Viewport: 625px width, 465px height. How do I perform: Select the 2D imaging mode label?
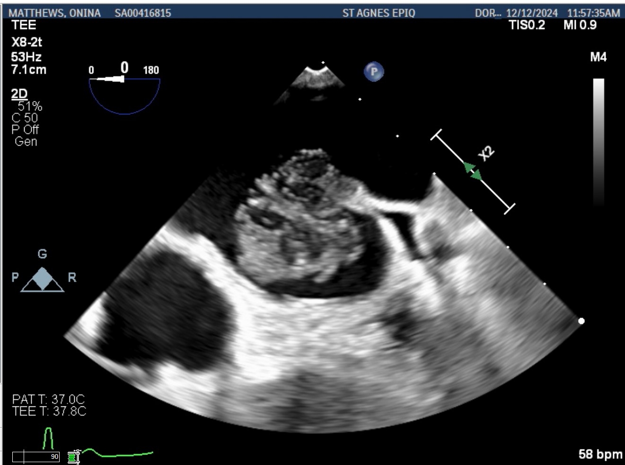click(x=19, y=94)
